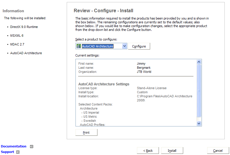Viewport: 230px width, 155px height.
Task: Click the 'Select a product to configure:' label
Action: 96,39
